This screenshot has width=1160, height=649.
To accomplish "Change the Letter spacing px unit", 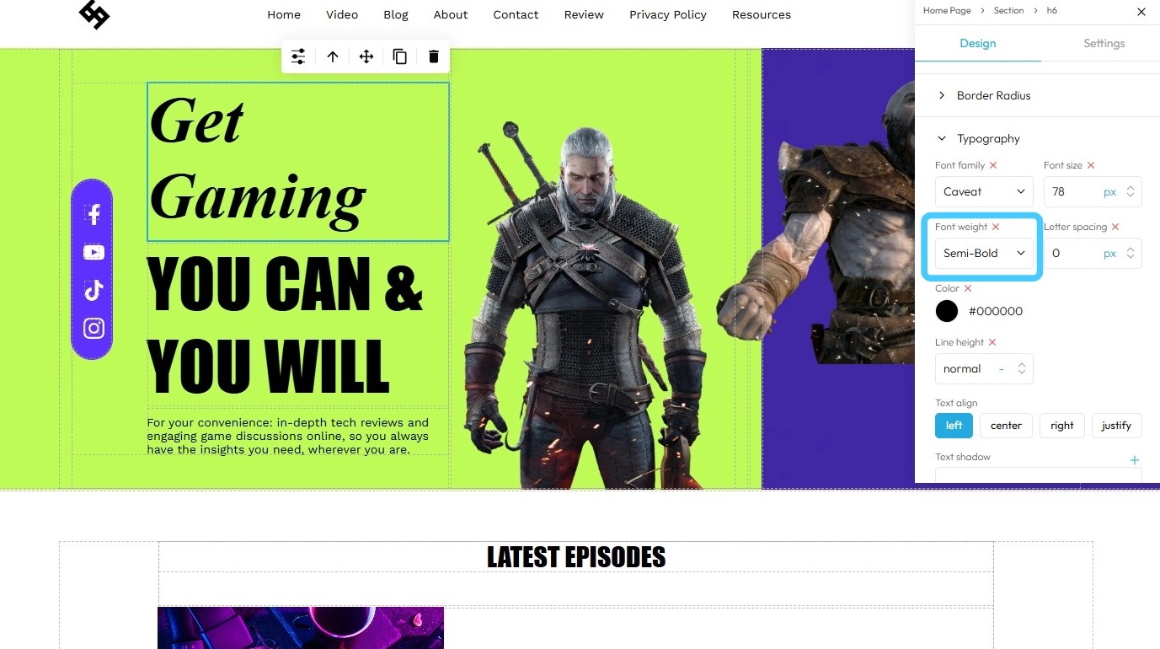I will [x=1109, y=254].
